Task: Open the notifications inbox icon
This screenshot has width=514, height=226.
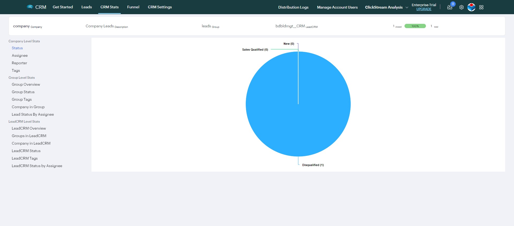Action: click(x=450, y=7)
